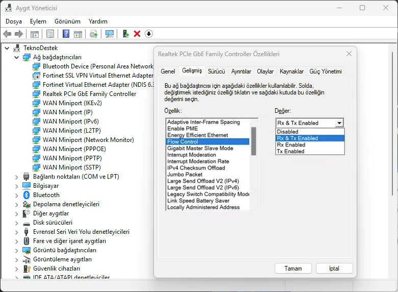The height and width of the screenshot is (292, 398).
Task: Click the Tamam button
Action: (293, 269)
